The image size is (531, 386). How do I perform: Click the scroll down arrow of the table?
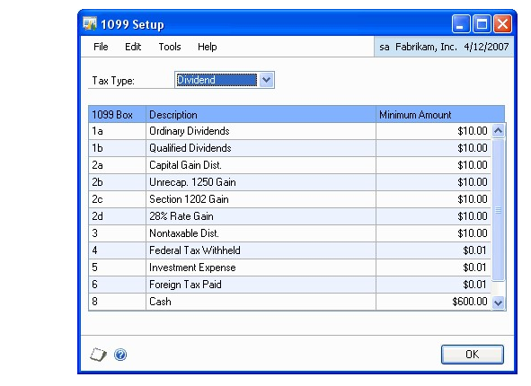point(498,303)
